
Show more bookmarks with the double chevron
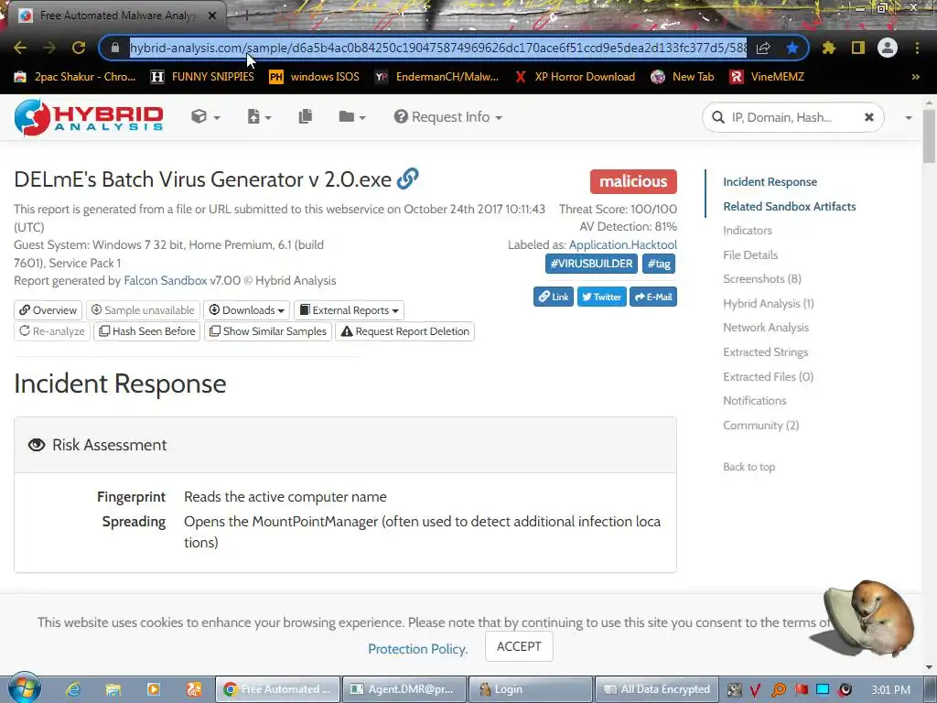[915, 77]
